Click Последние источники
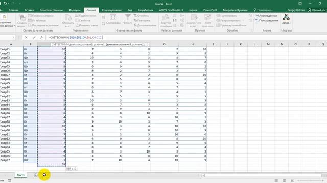The height and width of the screenshot is (183, 327). pyautogui.click(x=43, y=25)
